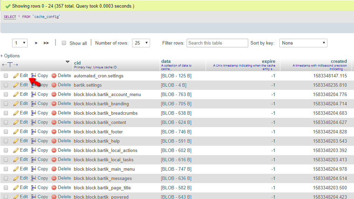Click the Copy icon for block.block.bartik_account_menu
Image resolution: width=354 pixels, height=199 pixels.
pos(34,94)
